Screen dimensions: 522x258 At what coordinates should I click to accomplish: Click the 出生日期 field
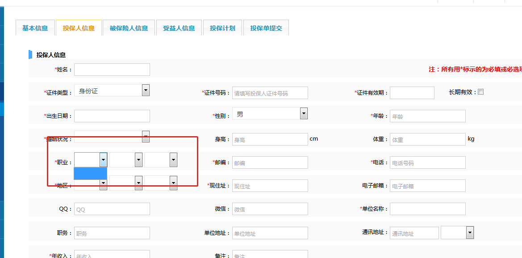pos(112,116)
